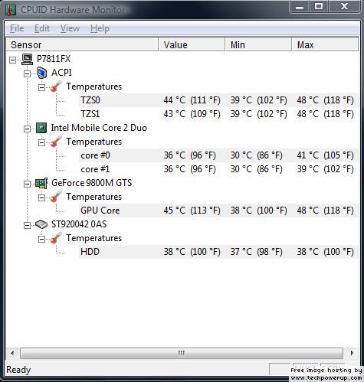The image size is (364, 382).
Task: Collapse Temperatures under GeForce 9800M GTS
Action: tap(41, 198)
